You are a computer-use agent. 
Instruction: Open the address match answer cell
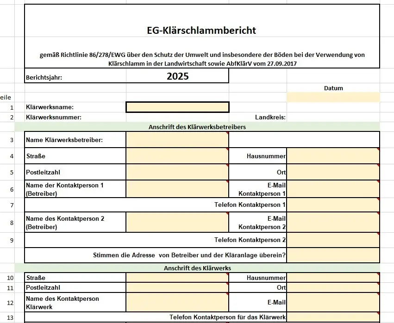tap(333, 255)
